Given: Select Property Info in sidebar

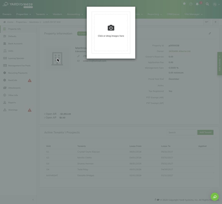Looking at the screenshot, I should (18, 29).
